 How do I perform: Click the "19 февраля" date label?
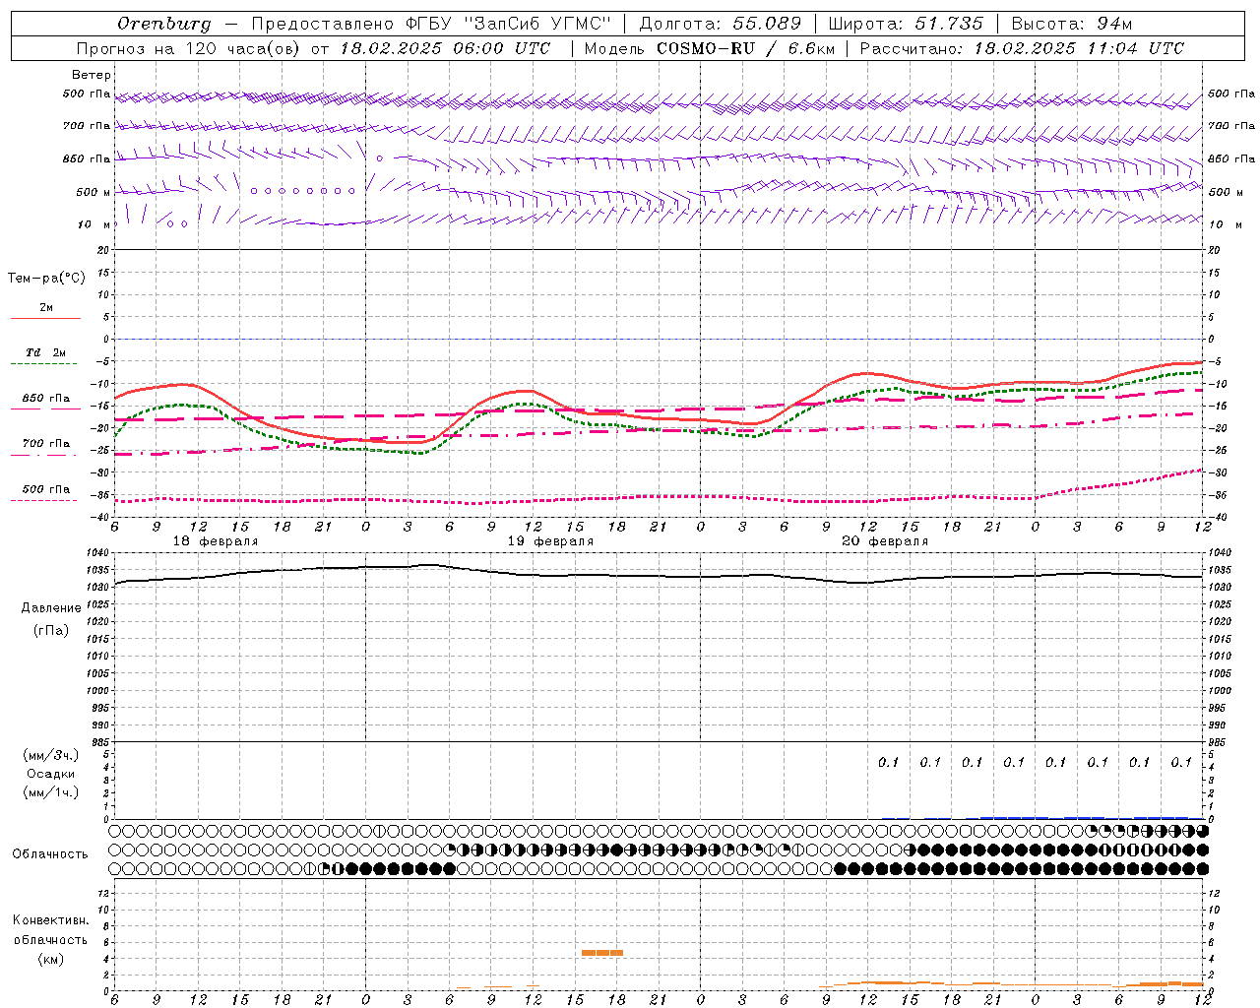[550, 541]
